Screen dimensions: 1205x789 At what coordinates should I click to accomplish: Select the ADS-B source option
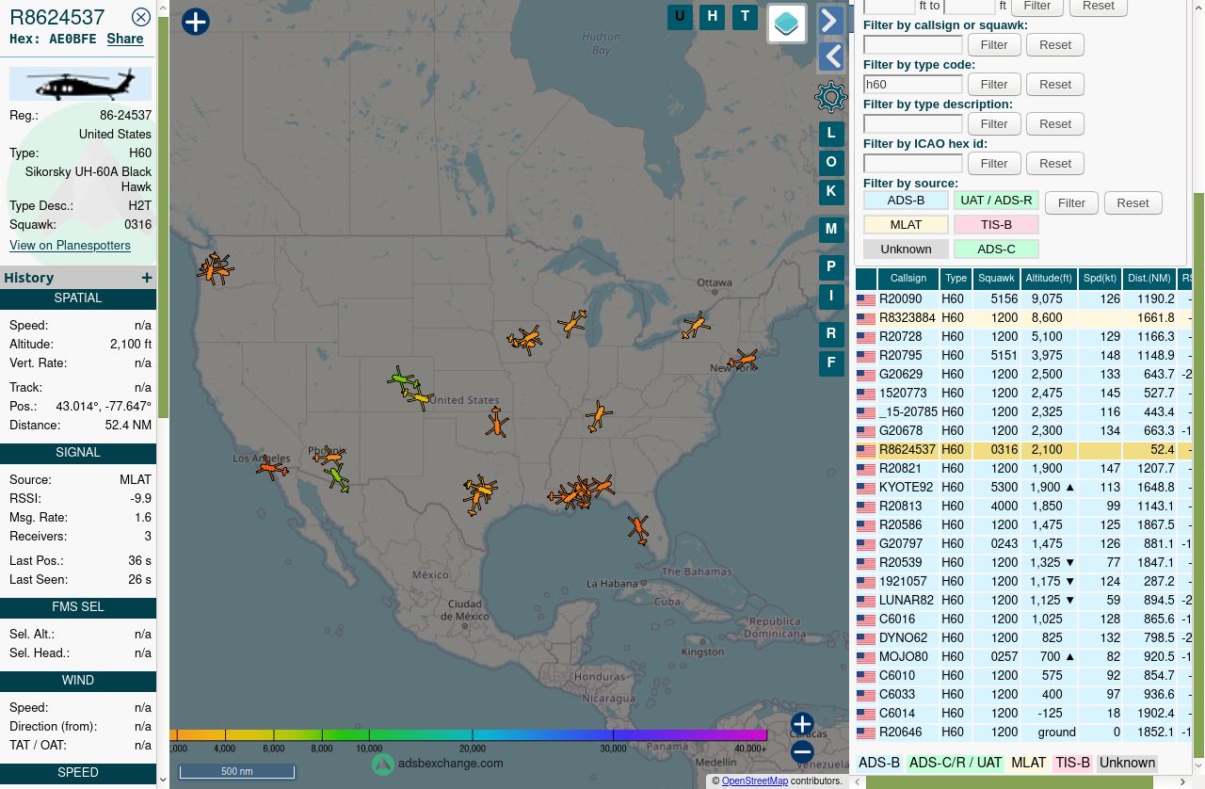point(906,201)
